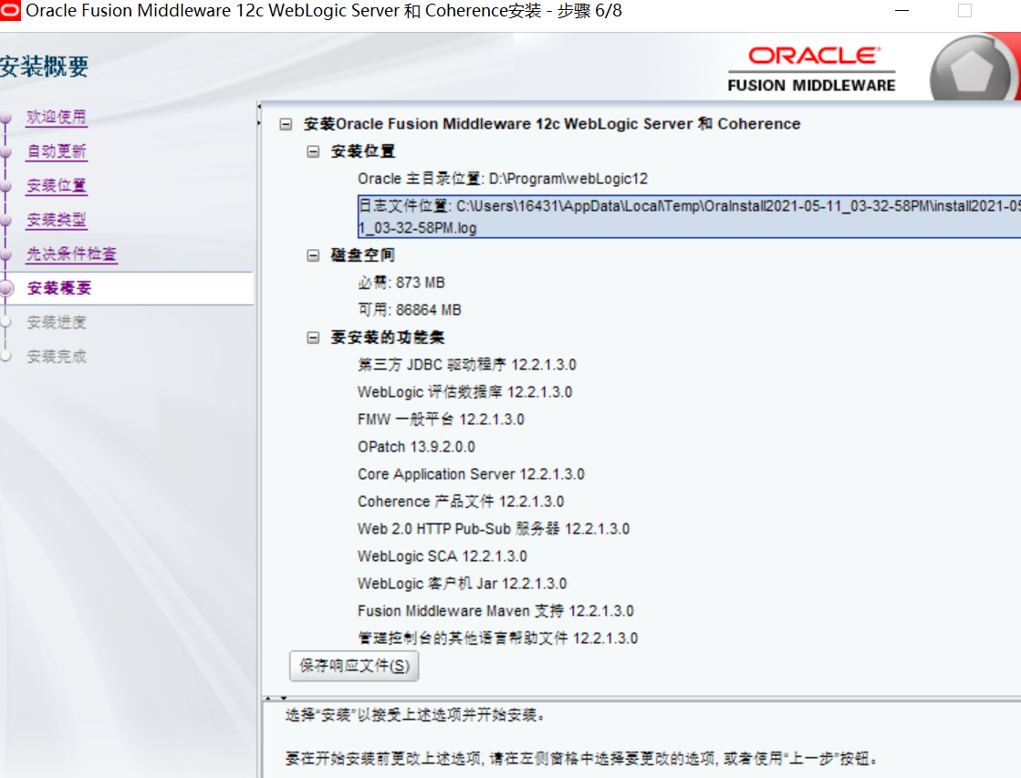
Task: Click the 保存响应文件(S) button
Action: (x=353, y=666)
